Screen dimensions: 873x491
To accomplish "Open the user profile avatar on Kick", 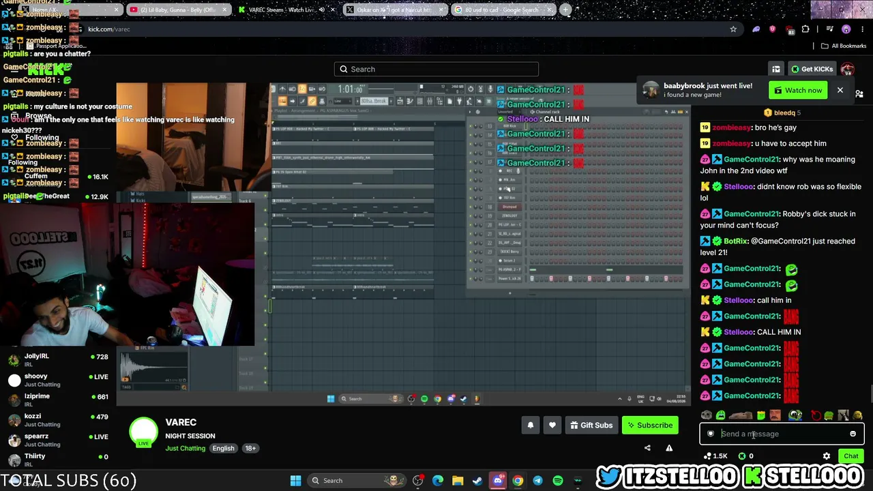I will tap(847, 69).
